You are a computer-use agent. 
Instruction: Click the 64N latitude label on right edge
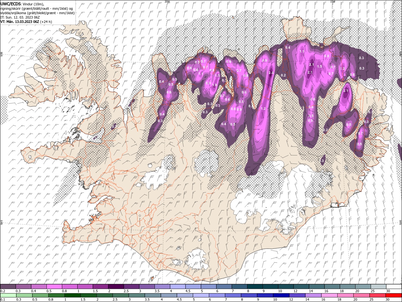400,222
